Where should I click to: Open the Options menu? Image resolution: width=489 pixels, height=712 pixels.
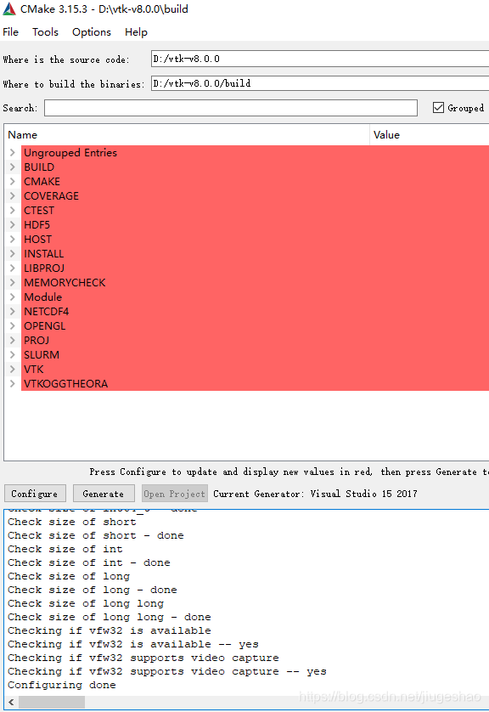point(92,32)
